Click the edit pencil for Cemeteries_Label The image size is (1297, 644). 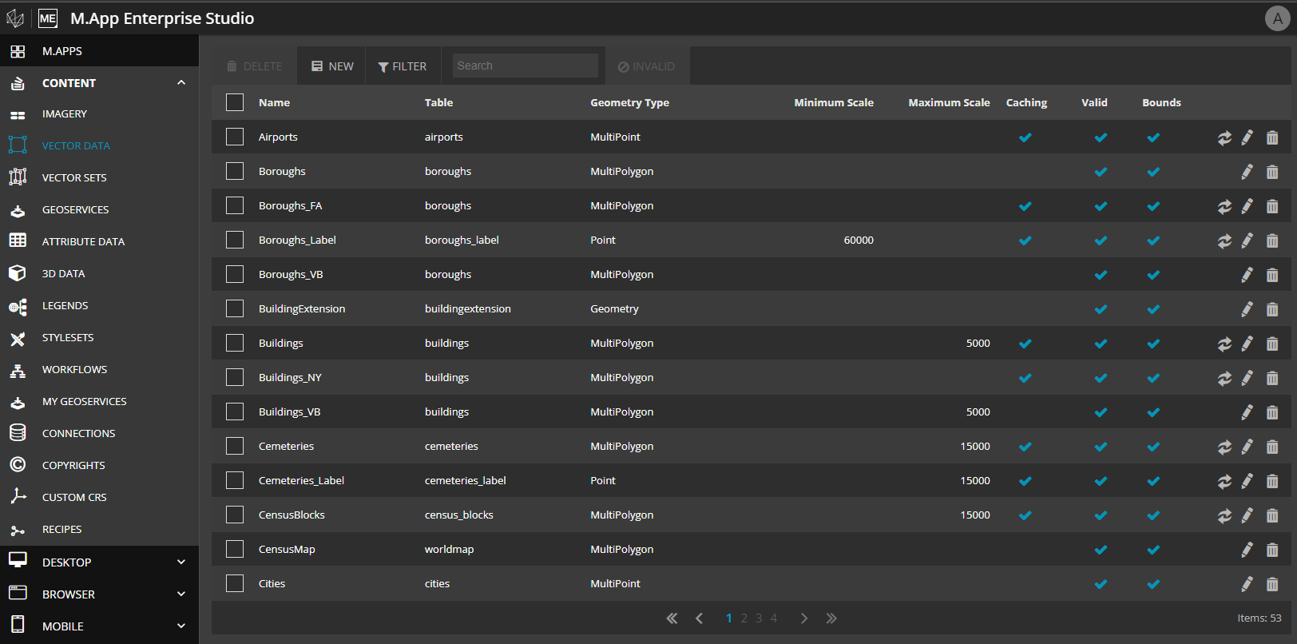(1247, 481)
